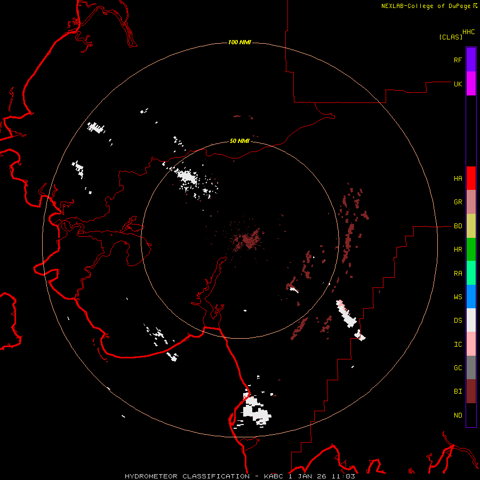Click the GC legend label
Screen dimensions: 480x480
tap(458, 368)
